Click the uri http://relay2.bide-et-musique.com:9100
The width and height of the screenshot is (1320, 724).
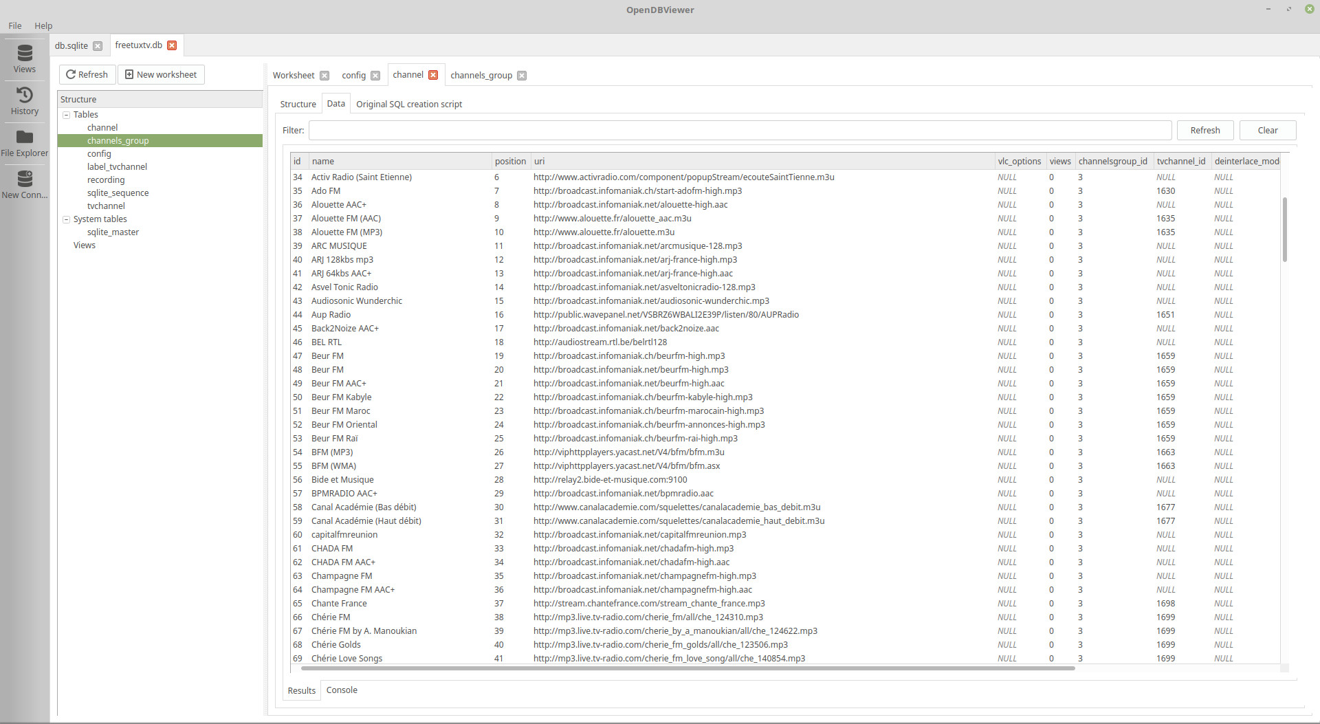610,480
